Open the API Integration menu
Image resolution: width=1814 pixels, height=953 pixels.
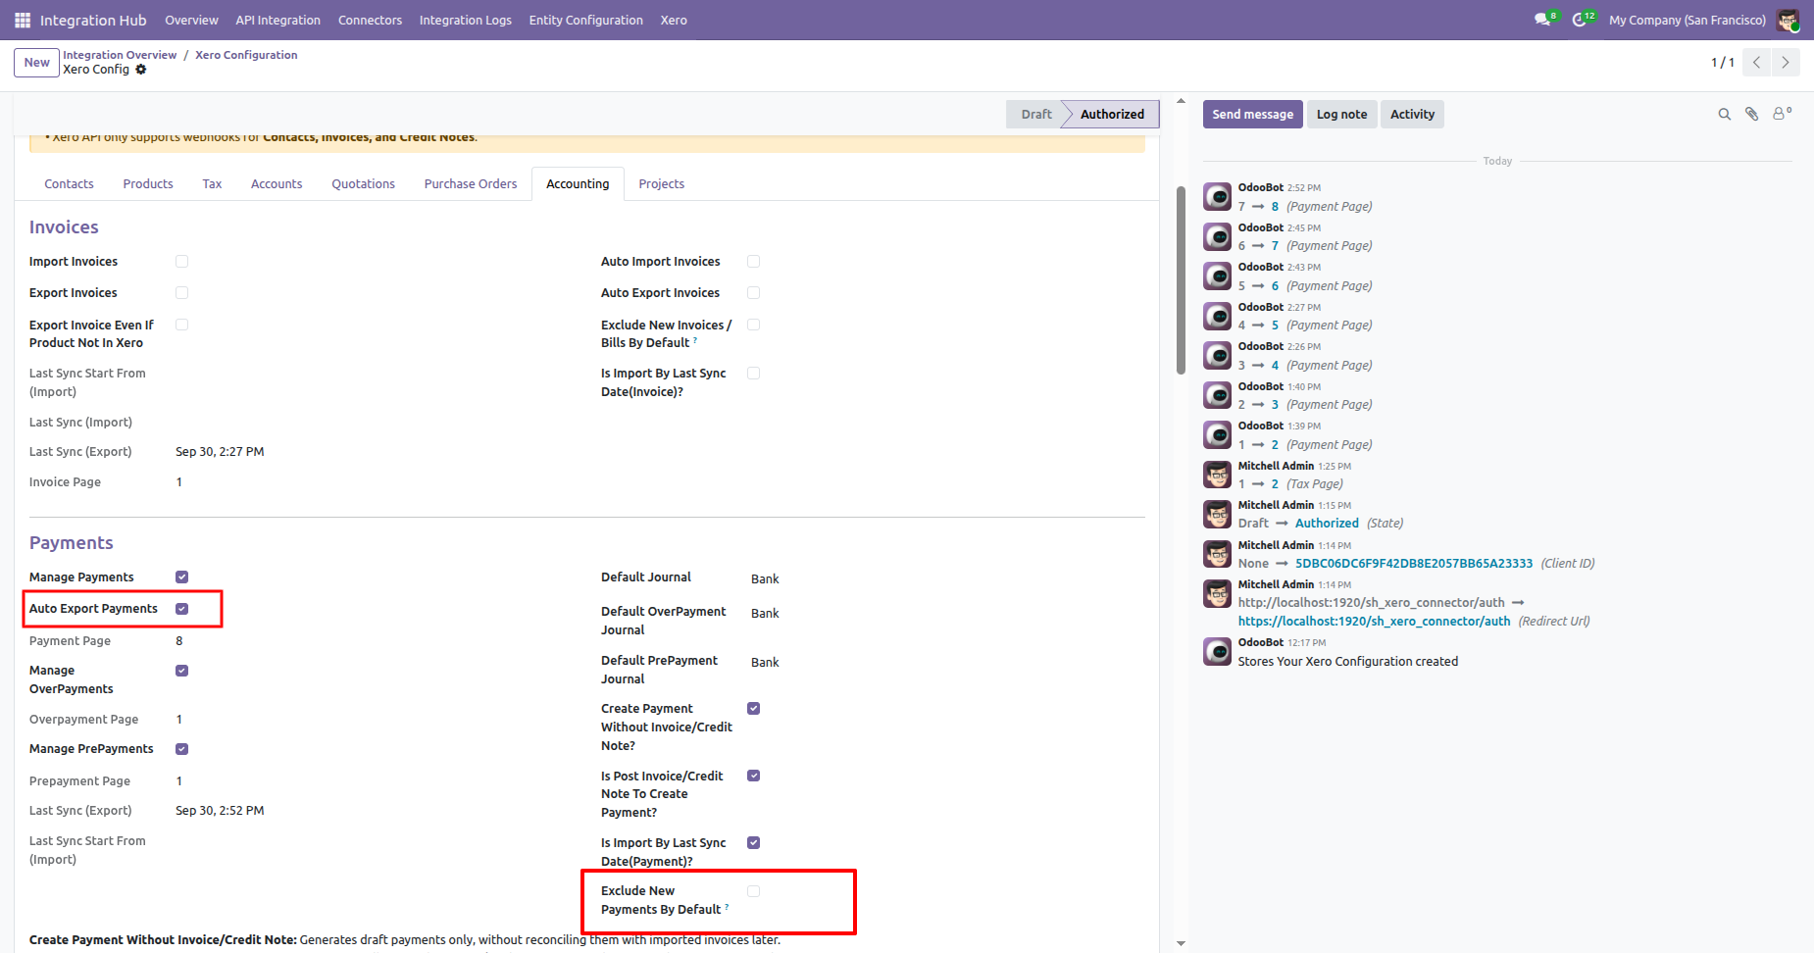click(277, 20)
